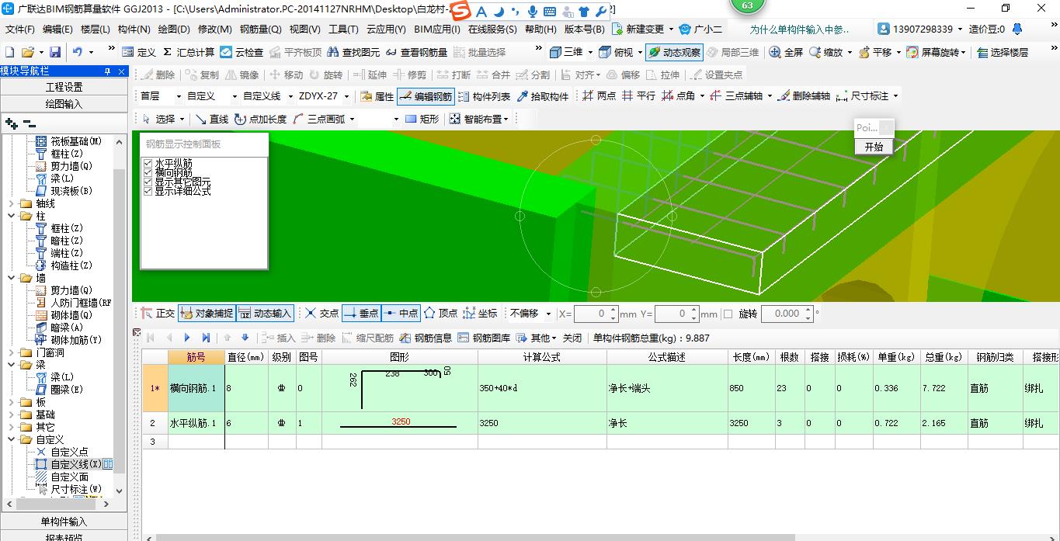Viewport: 1060px width, 541px height.
Task: Uncheck 显示其它图元 checkbox
Action: pos(148,182)
